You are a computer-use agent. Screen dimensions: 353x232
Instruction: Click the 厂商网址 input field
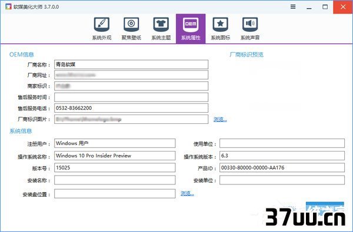click(131, 75)
